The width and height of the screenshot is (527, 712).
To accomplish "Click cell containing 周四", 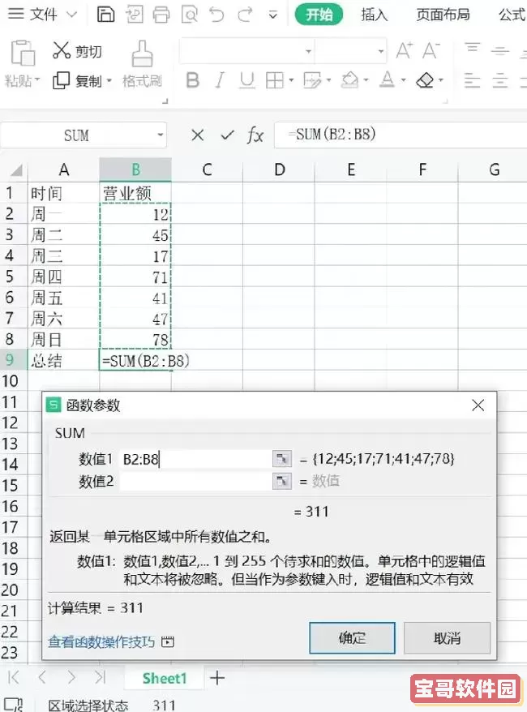I will [x=63, y=277].
